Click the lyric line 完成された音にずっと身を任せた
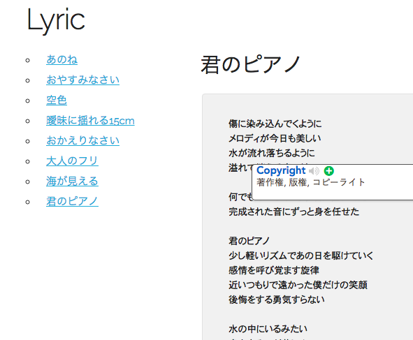This screenshot has width=413, height=340. point(294,212)
